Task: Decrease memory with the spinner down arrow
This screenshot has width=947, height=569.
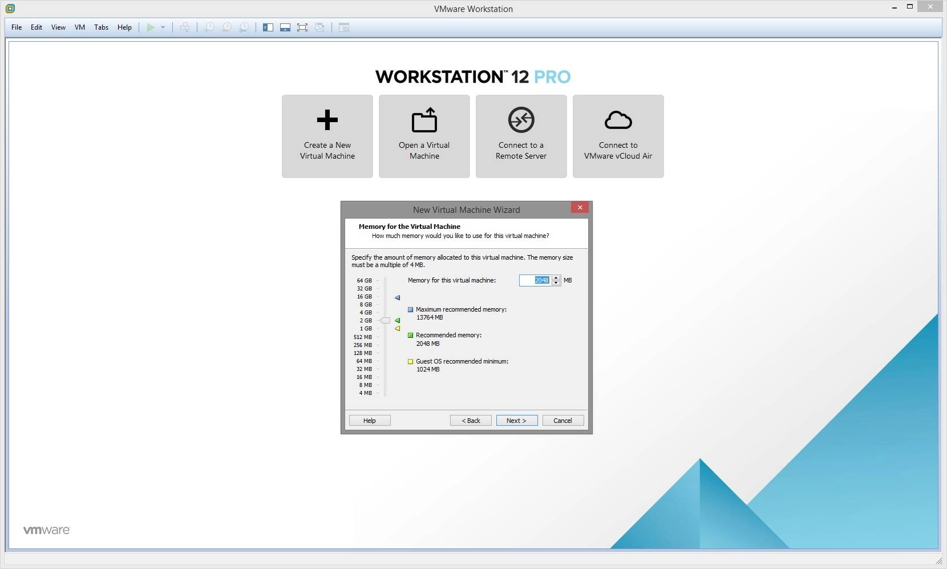Action: (x=556, y=283)
